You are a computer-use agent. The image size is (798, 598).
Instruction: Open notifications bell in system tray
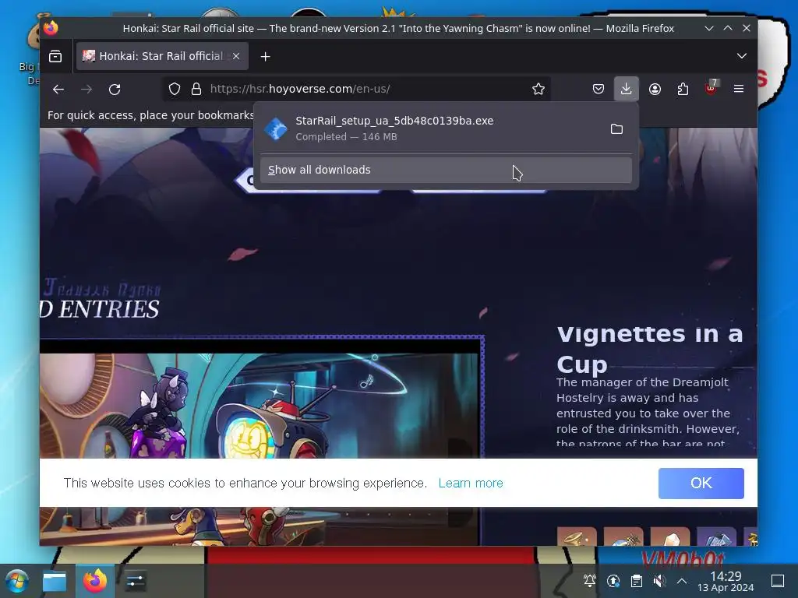[x=589, y=581]
